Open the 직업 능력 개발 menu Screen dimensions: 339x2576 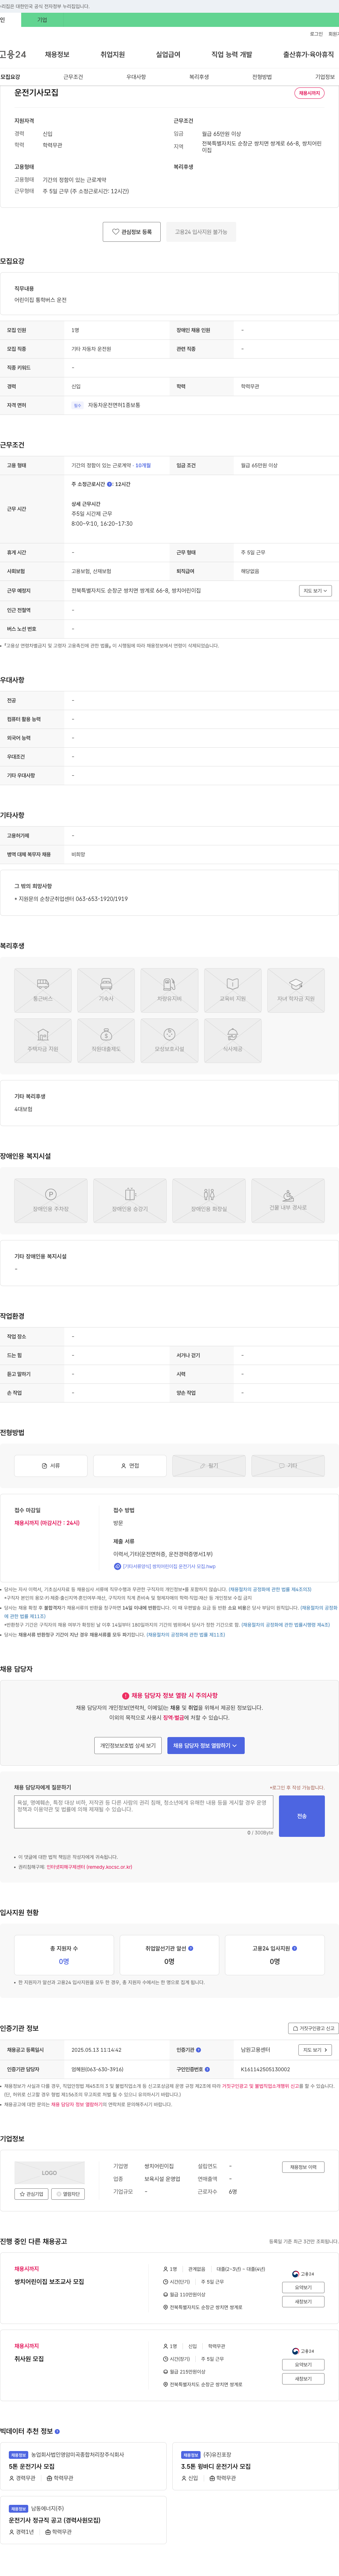(231, 54)
